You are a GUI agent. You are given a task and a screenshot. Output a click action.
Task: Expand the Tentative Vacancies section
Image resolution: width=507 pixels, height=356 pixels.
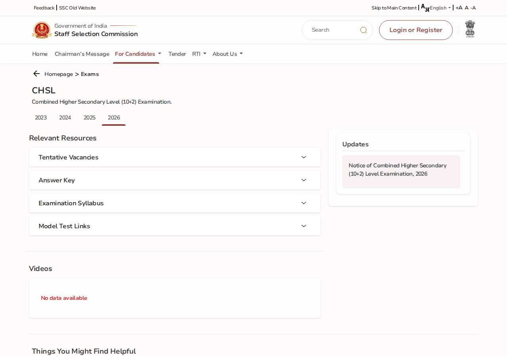175,157
